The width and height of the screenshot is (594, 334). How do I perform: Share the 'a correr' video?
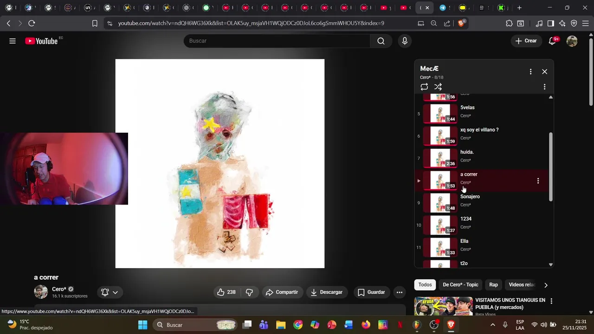(x=282, y=292)
